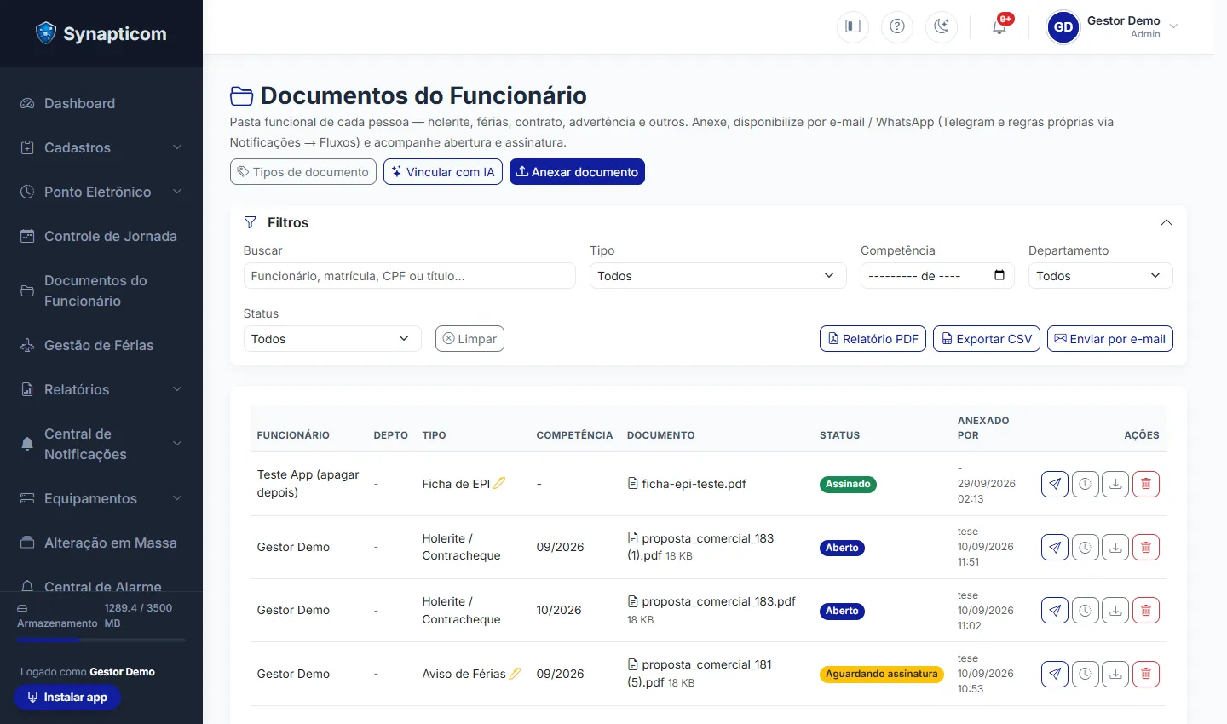
Task: Open proposta_comercial_183.pdf document link
Action: [711, 601]
